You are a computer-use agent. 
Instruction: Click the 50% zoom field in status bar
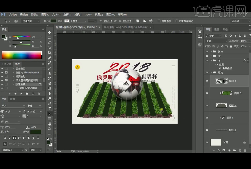[59, 151]
